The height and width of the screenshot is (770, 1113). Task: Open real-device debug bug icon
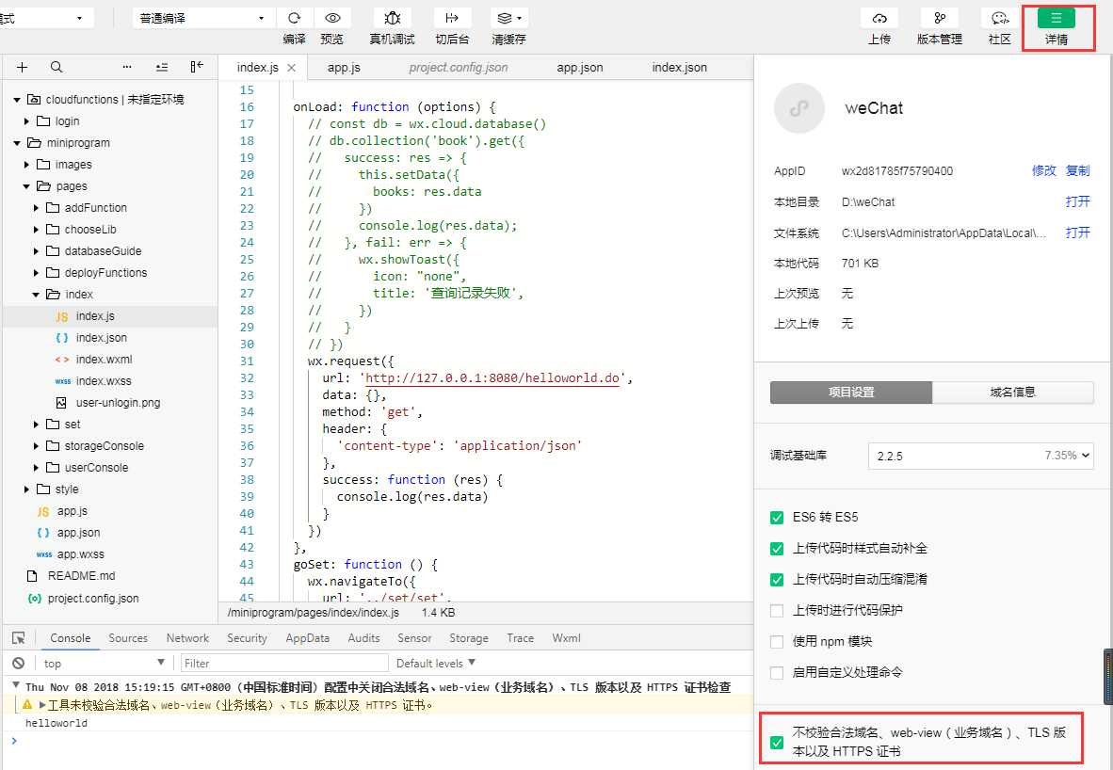[392, 19]
